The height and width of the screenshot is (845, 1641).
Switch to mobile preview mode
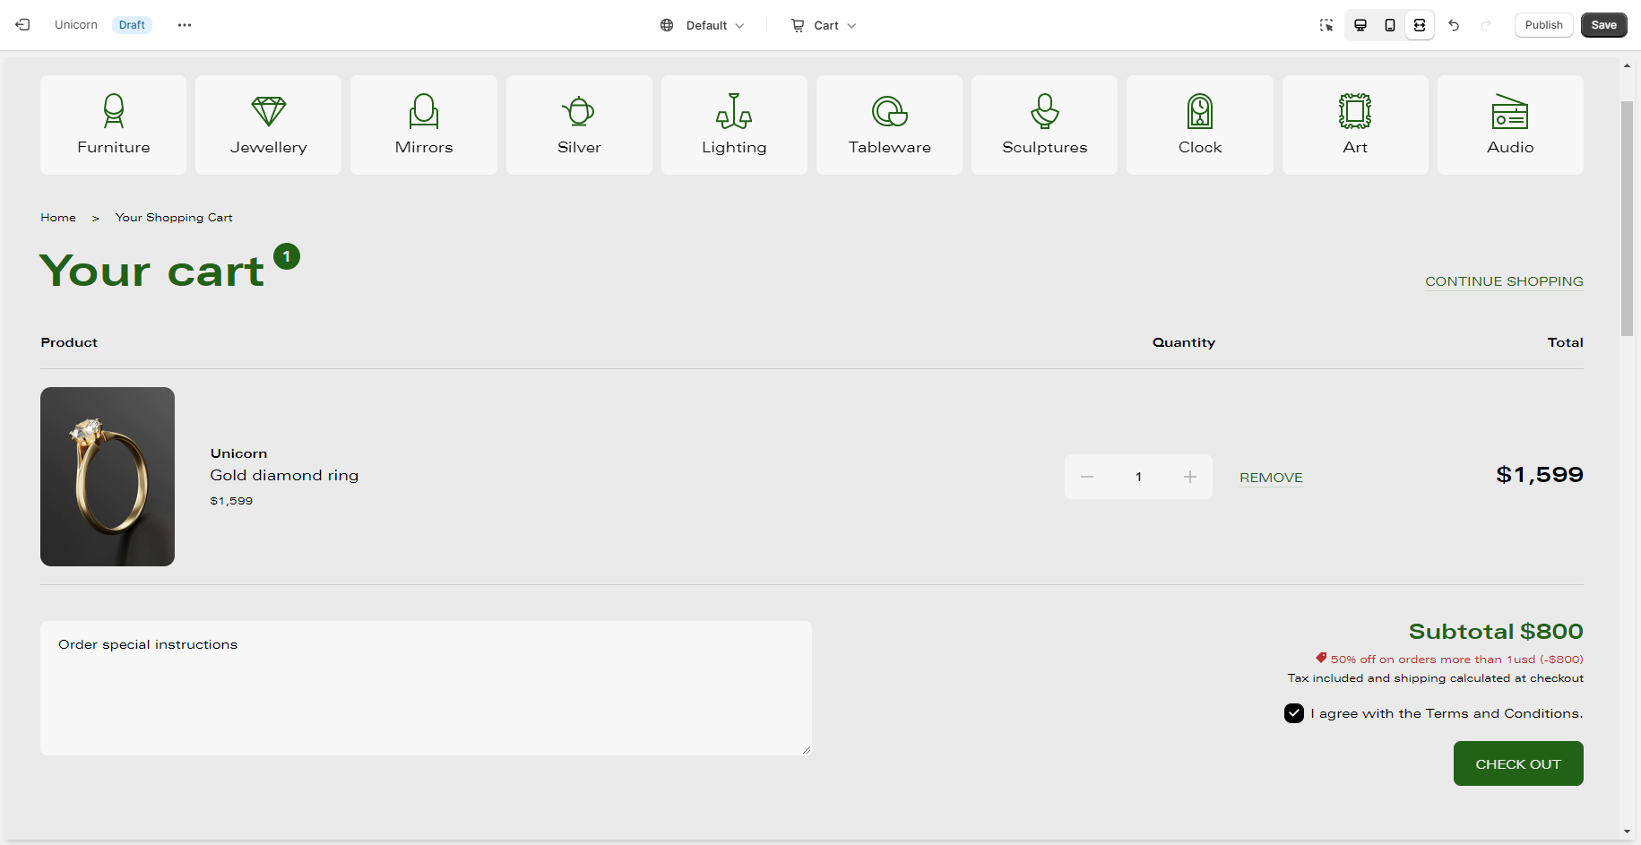coord(1390,25)
